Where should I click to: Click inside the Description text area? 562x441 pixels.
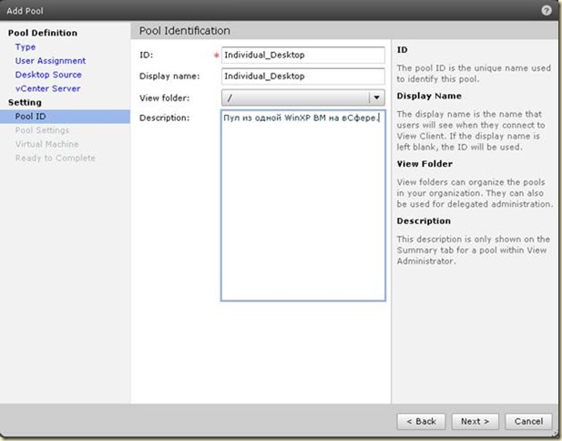(x=303, y=206)
